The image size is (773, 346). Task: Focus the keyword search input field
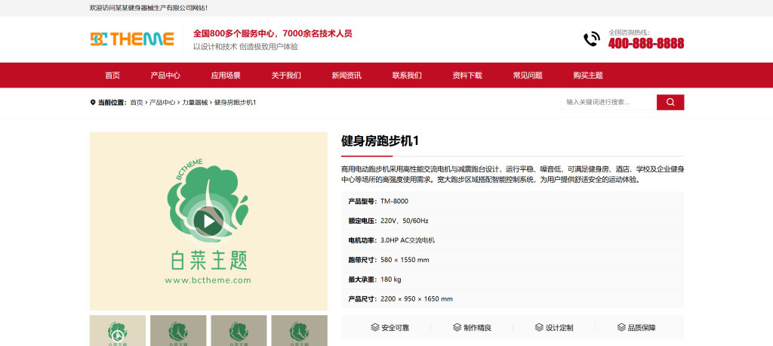(x=609, y=102)
